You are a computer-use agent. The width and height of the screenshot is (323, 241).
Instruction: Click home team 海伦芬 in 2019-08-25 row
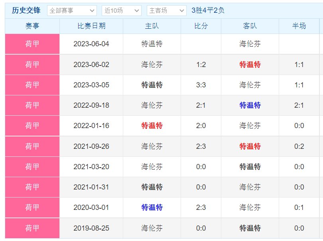click(152, 228)
